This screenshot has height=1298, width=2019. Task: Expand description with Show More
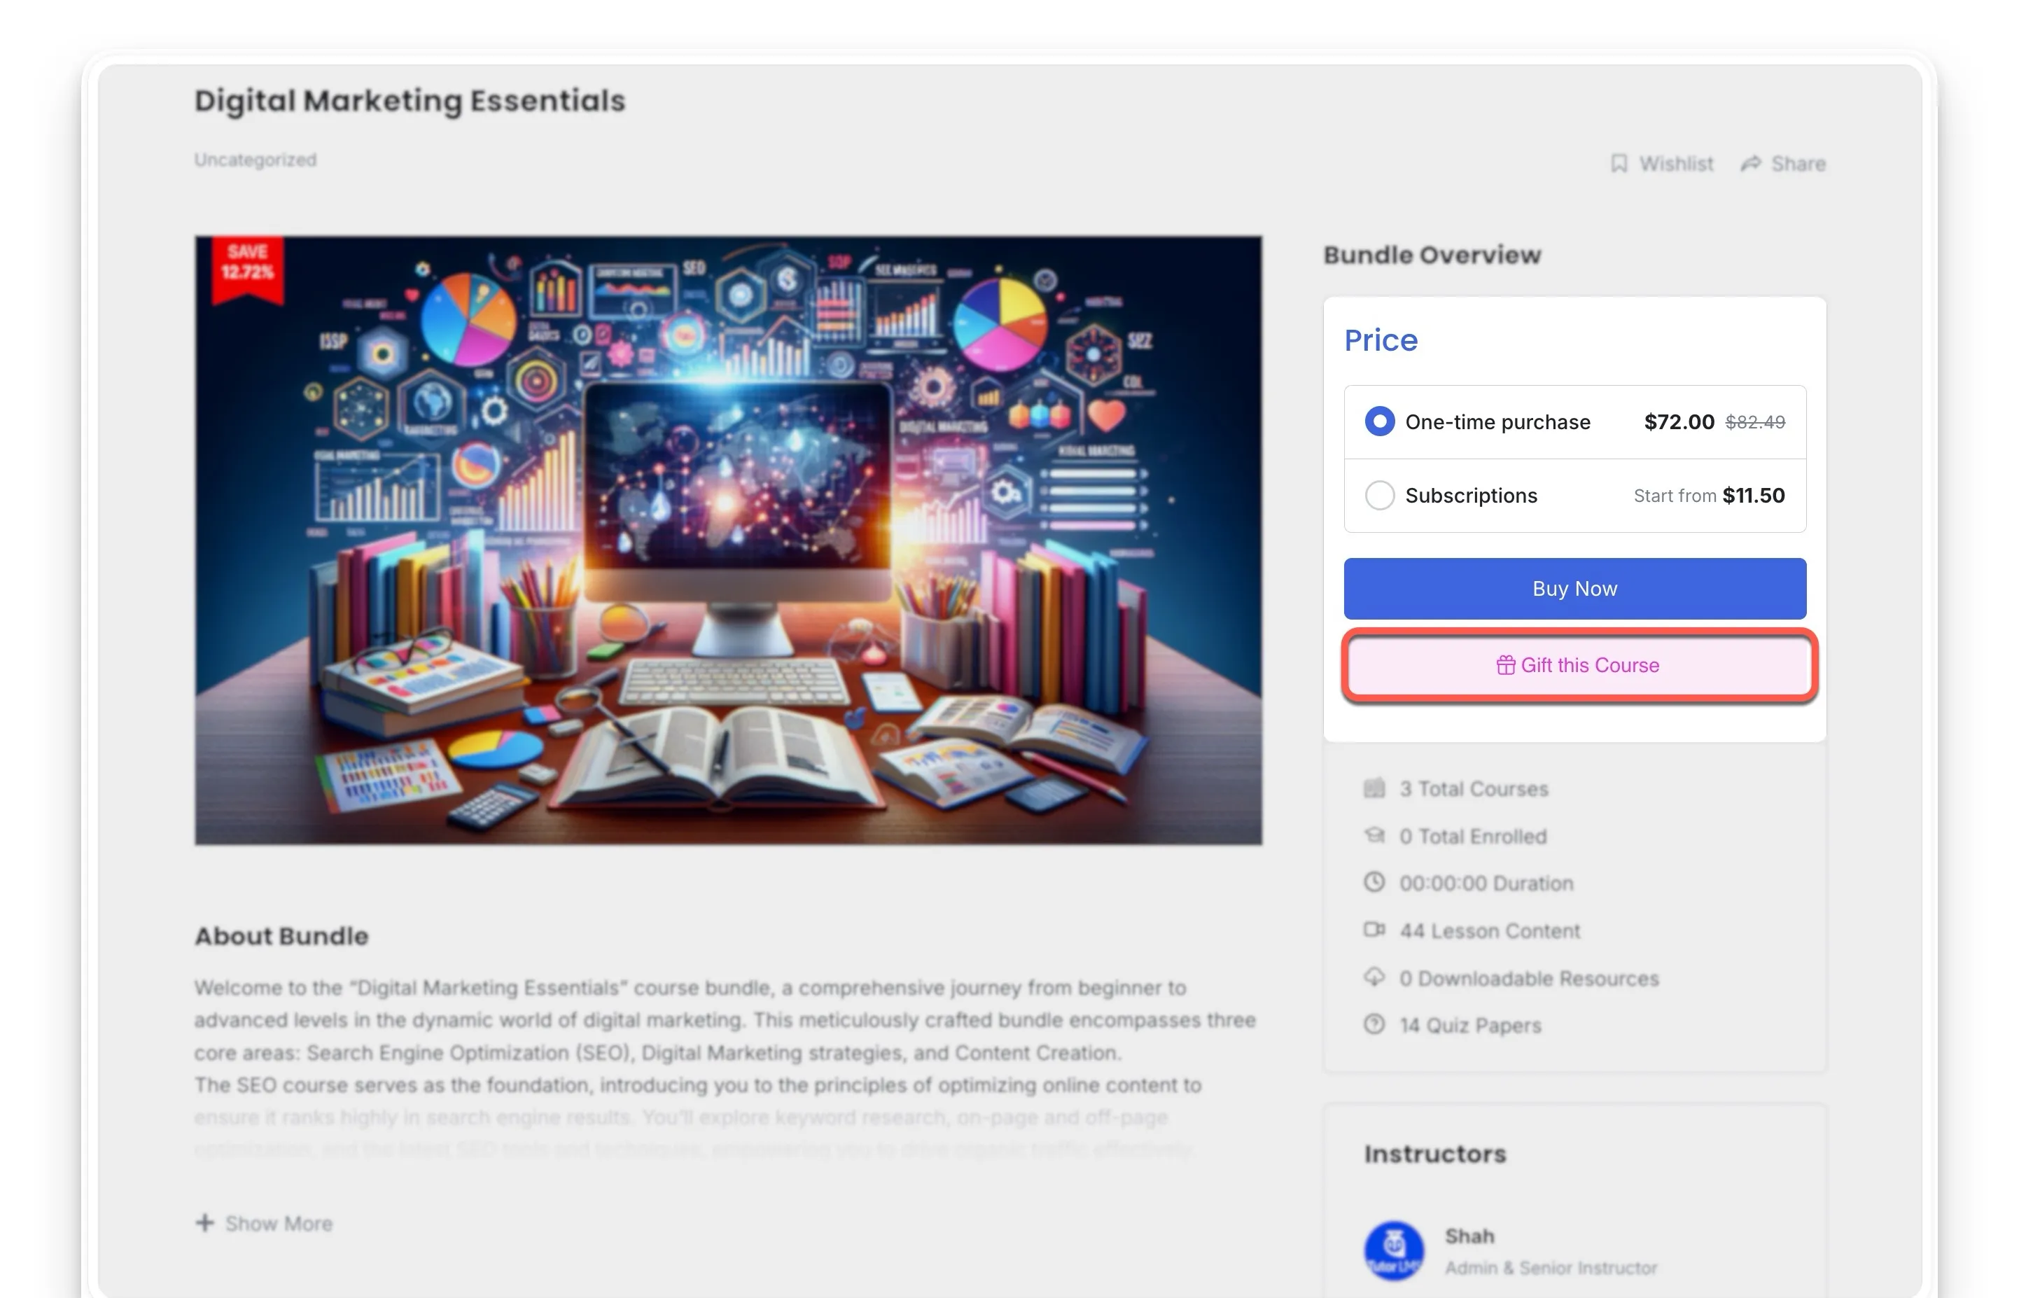pos(264,1223)
